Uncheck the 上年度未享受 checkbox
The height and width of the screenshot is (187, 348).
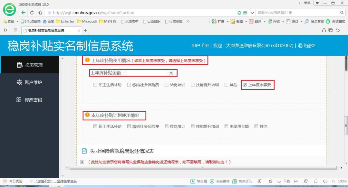(245, 85)
